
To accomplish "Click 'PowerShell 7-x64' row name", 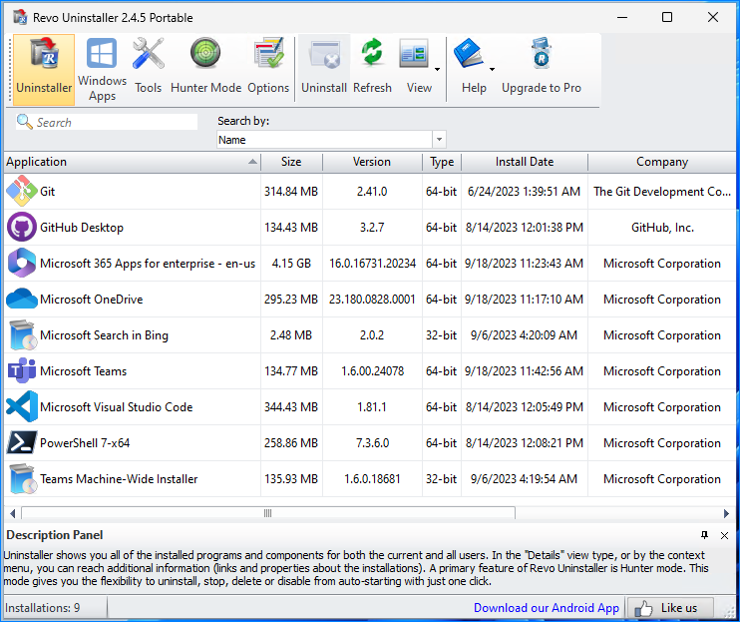I will pyautogui.click(x=85, y=442).
